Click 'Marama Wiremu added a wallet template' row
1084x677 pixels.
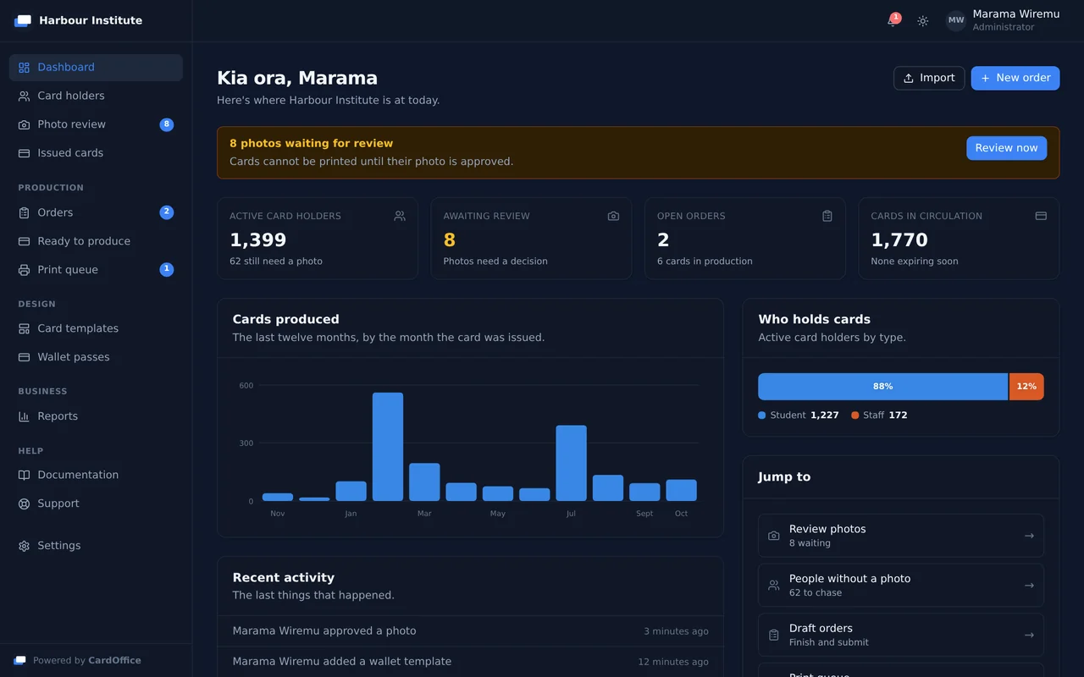coord(470,662)
